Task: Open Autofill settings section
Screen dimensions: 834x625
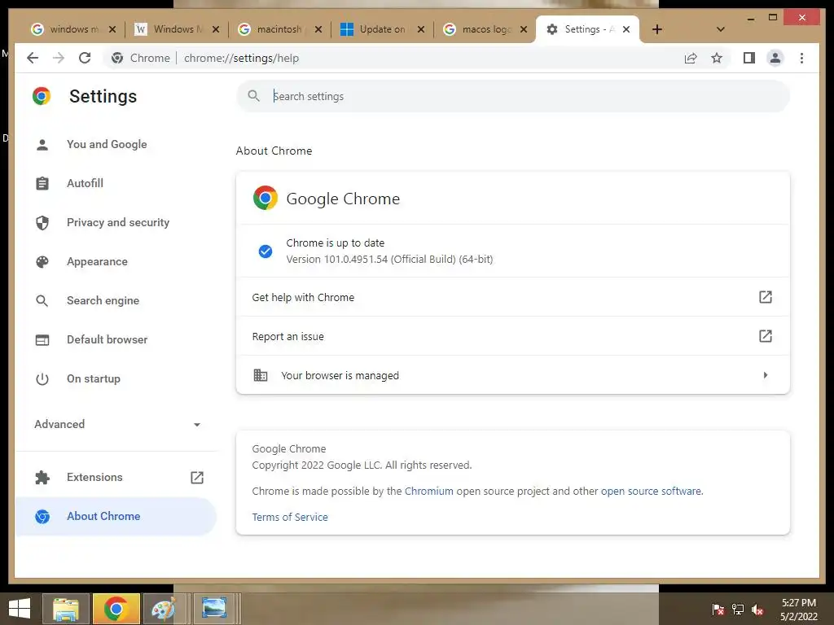Action: click(85, 183)
